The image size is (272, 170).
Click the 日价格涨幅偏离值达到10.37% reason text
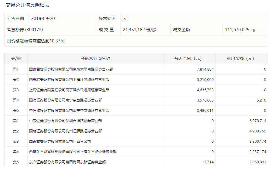tap(36, 41)
